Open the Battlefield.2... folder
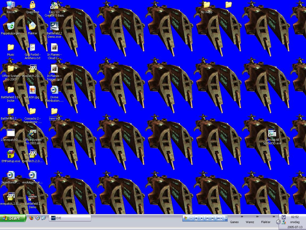 coord(11,112)
